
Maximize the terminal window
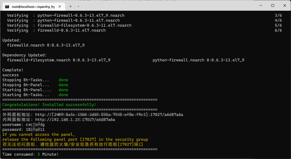[x=273, y=5]
